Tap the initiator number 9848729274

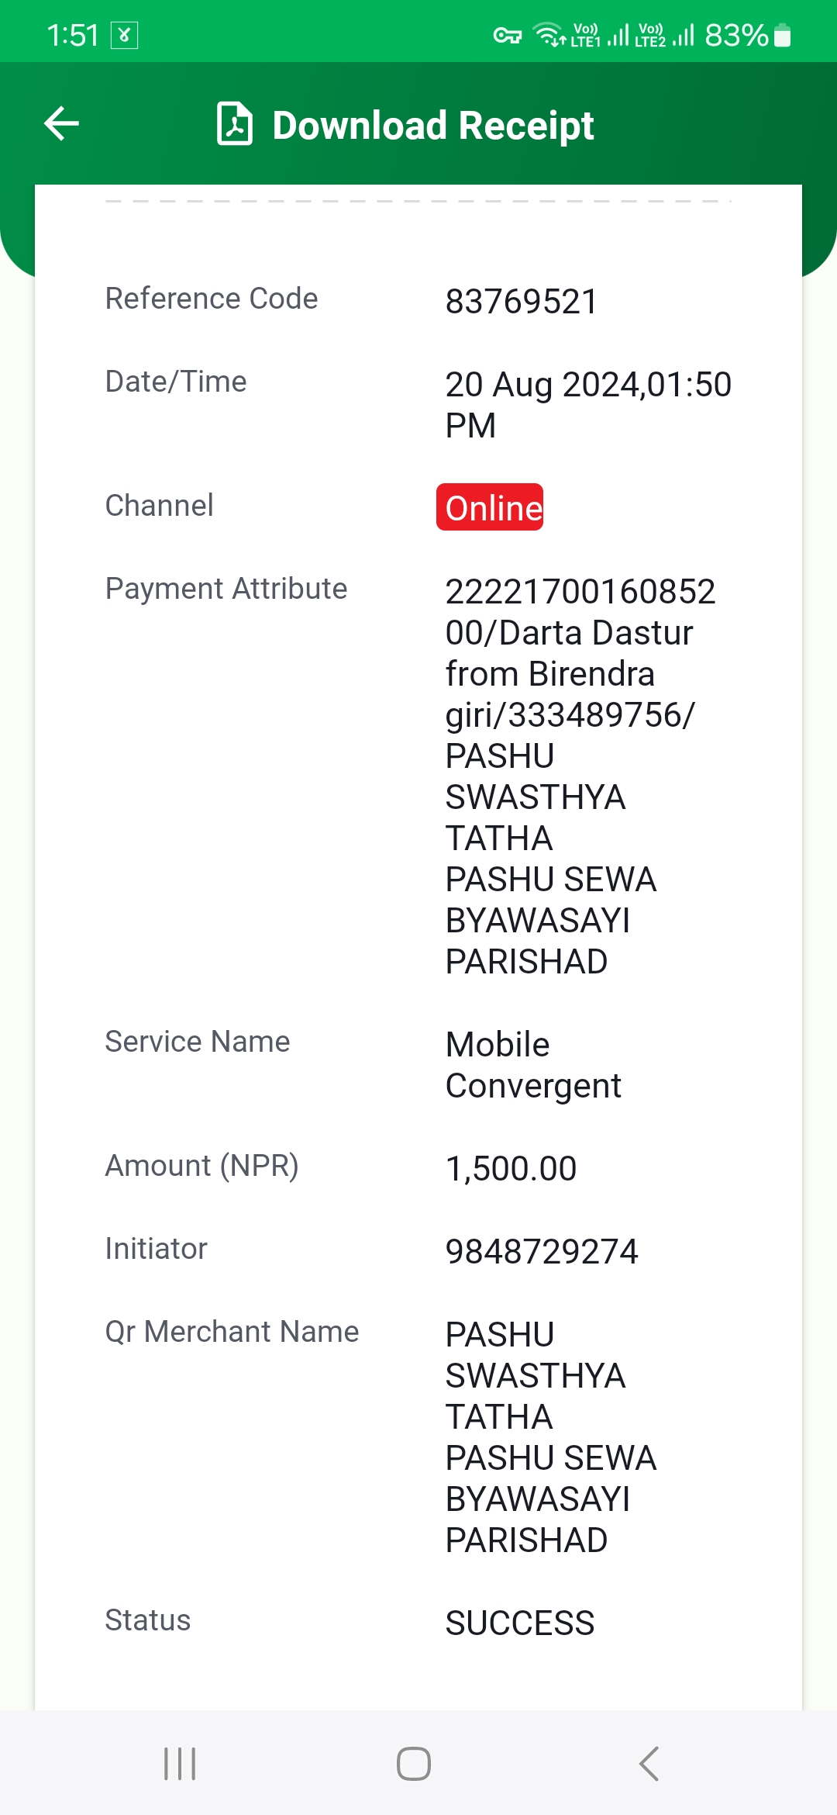coord(542,1251)
